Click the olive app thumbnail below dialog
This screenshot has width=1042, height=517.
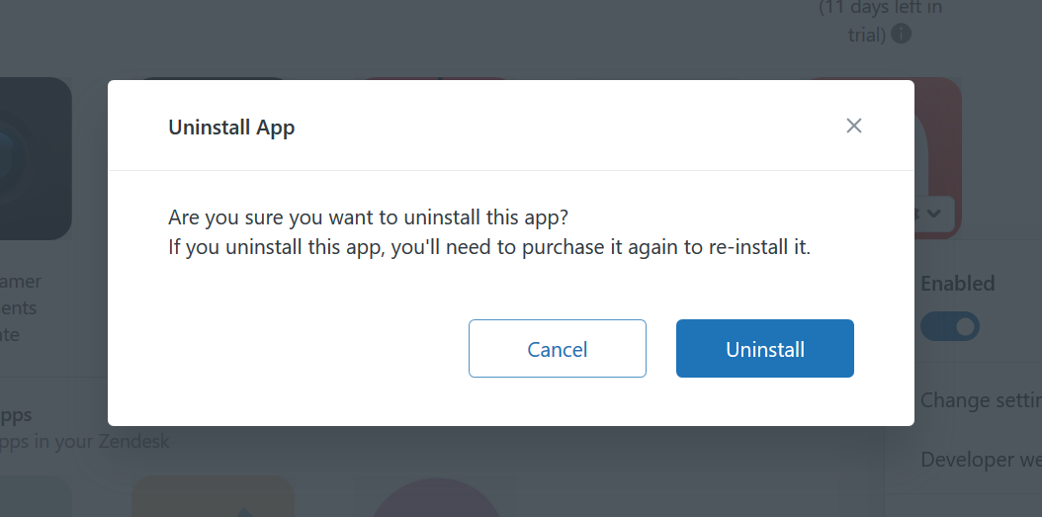[213, 496]
